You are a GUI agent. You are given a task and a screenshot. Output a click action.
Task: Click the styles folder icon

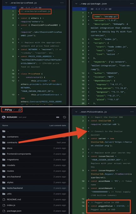coord(4,182)
